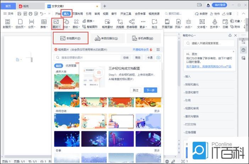Click the 临时登录 login button
Viewport: 249px width, 164px height.
point(220,5)
